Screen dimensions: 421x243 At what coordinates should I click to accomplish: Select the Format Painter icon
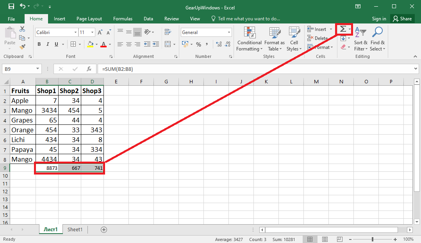[23, 47]
